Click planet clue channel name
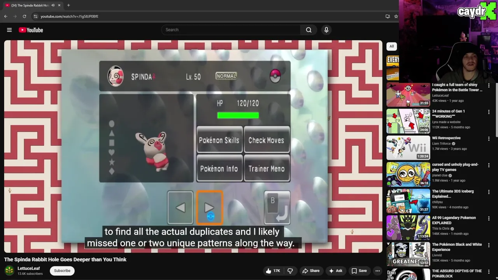 (440, 175)
